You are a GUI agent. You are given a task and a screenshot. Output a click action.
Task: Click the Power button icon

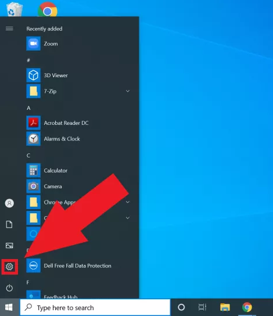tap(9, 288)
